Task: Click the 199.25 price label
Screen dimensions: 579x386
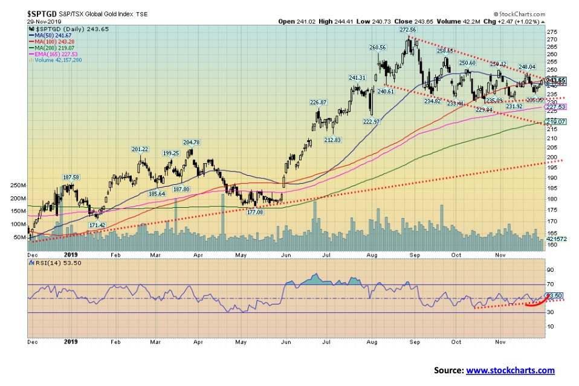Action: tap(170, 153)
